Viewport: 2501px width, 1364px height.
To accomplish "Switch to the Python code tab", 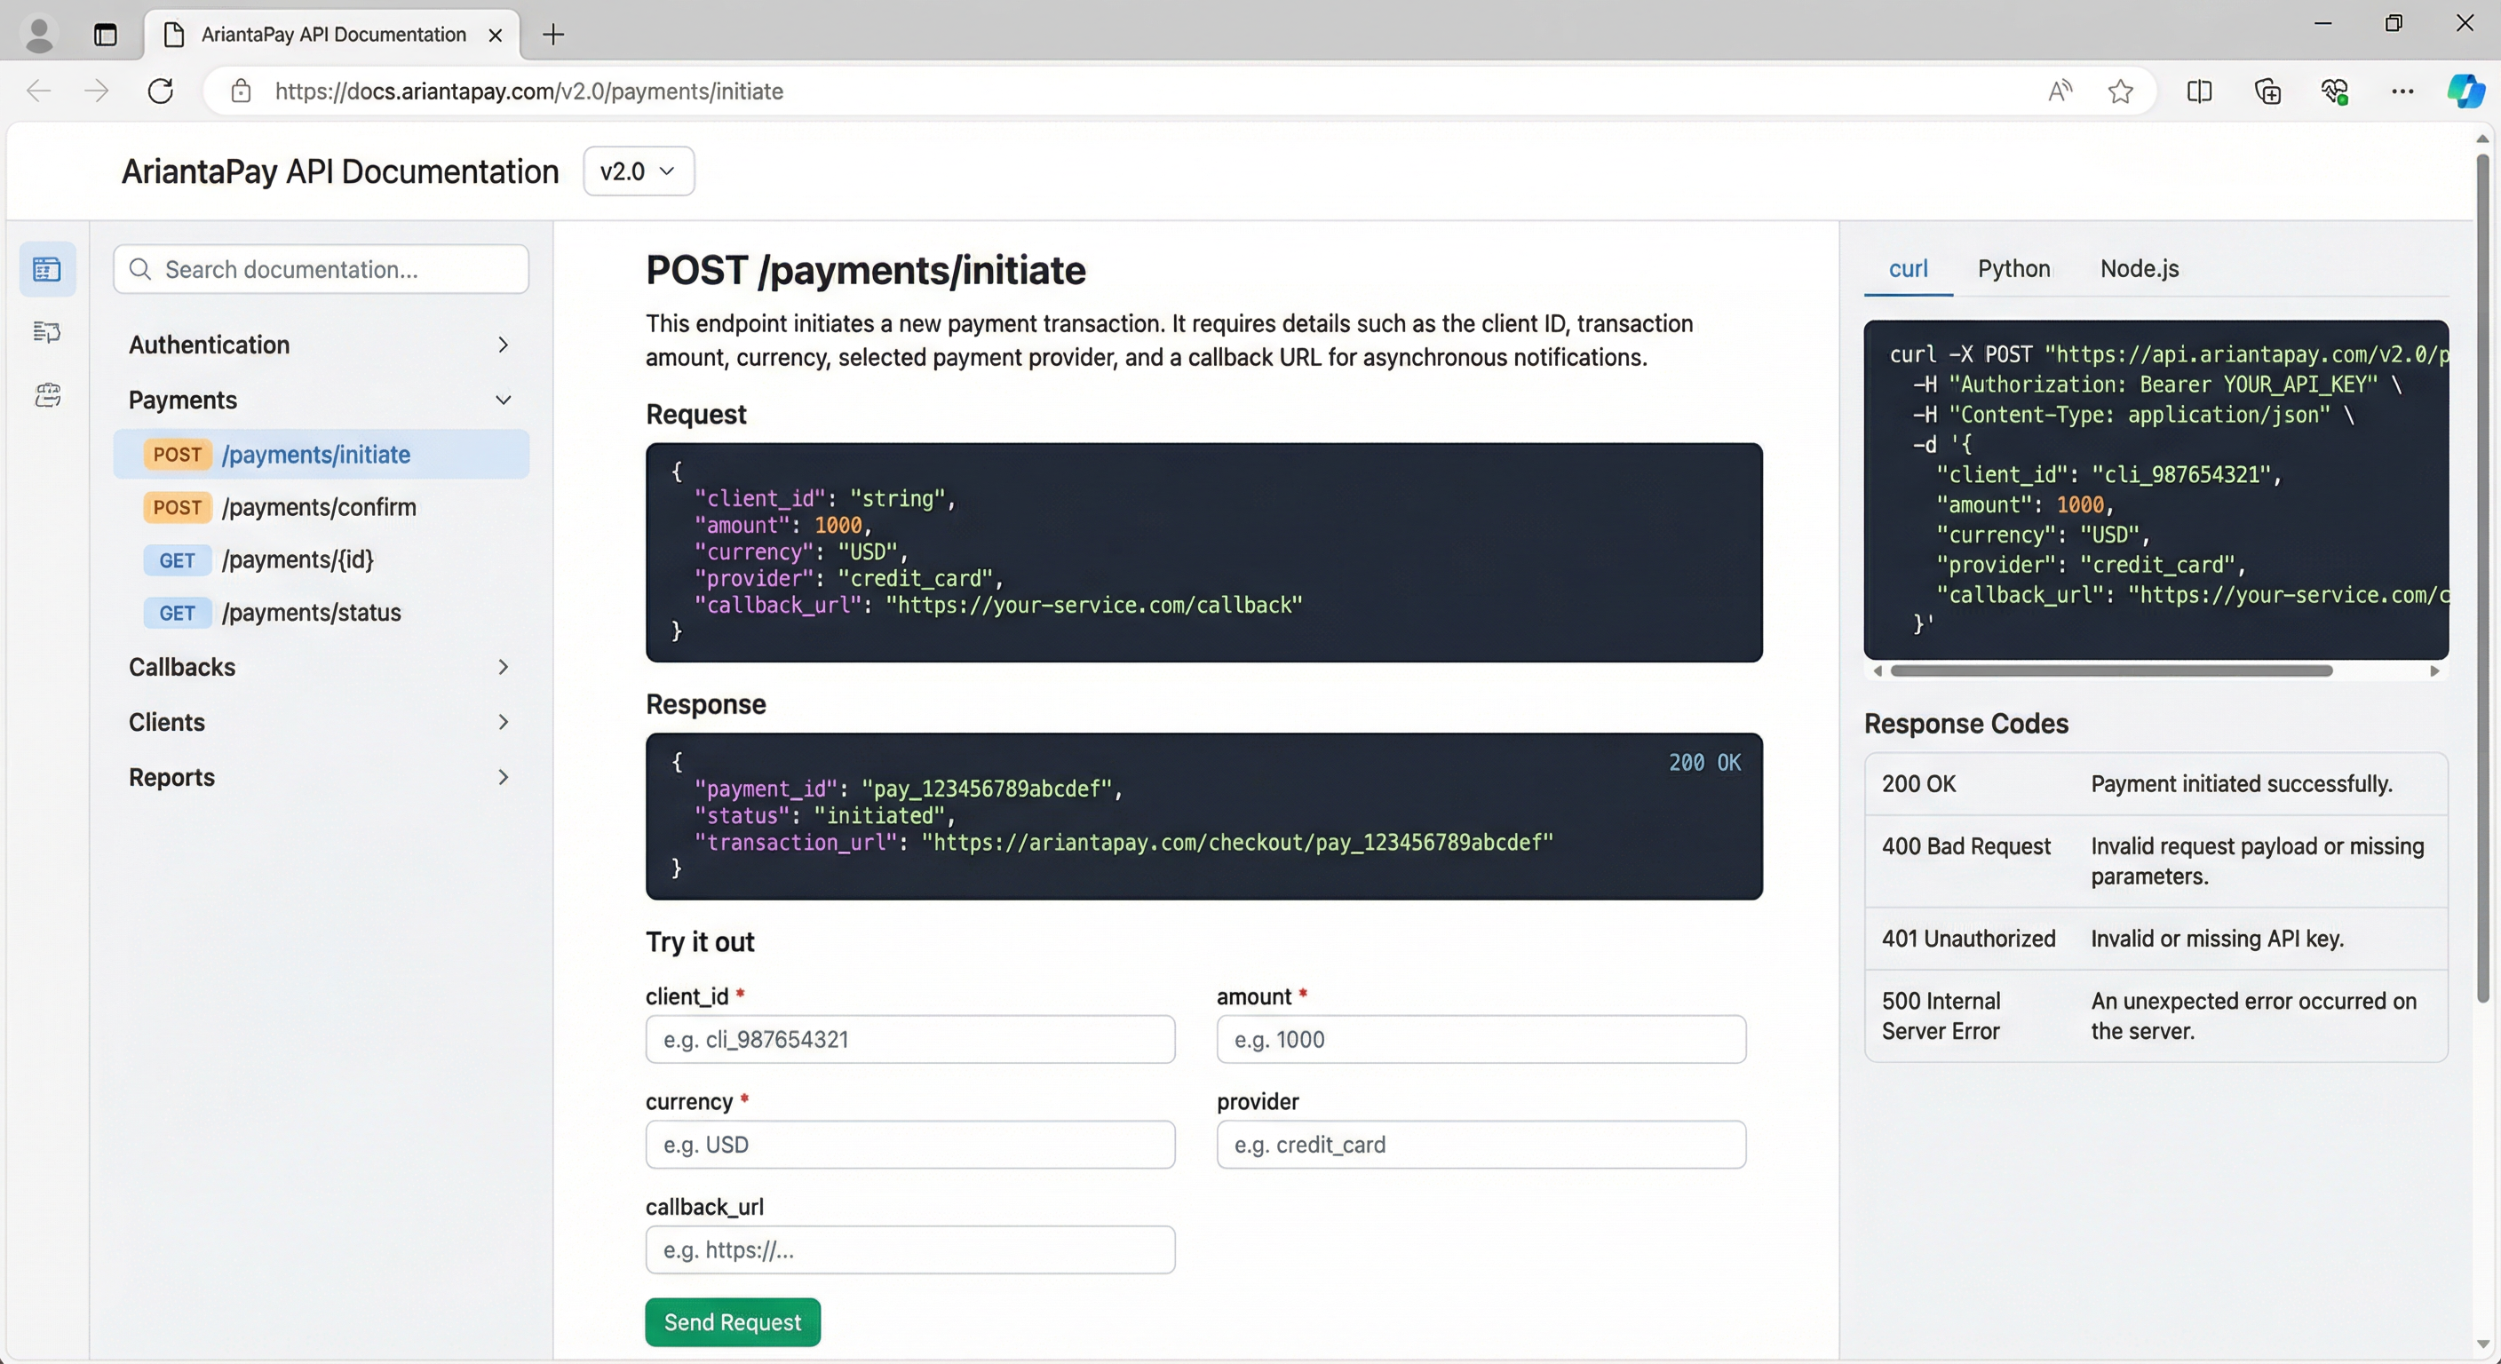I will (2013, 269).
